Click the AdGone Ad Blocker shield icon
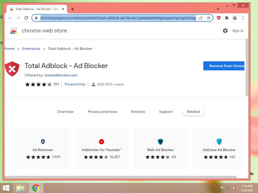The height and width of the screenshot is (193, 258). click(x=219, y=142)
